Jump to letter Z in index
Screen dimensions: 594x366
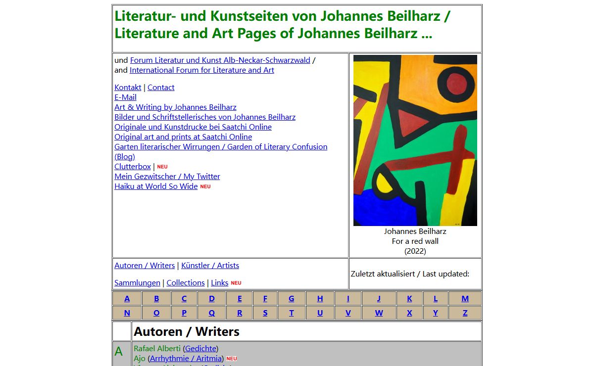[465, 313]
